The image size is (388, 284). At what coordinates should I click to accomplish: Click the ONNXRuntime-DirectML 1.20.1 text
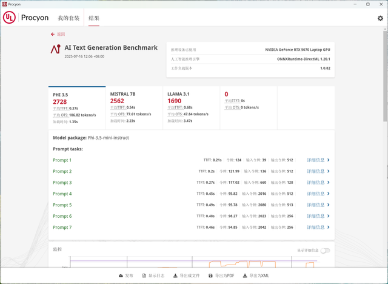coord(303,59)
